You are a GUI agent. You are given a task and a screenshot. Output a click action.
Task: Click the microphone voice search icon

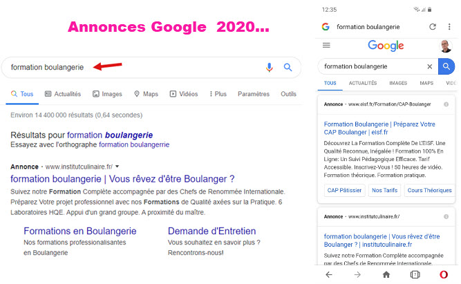(x=269, y=67)
